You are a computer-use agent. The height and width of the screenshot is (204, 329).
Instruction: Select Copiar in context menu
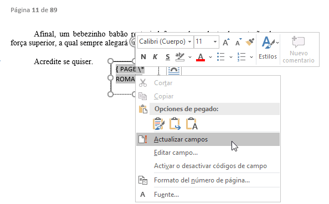208,96
